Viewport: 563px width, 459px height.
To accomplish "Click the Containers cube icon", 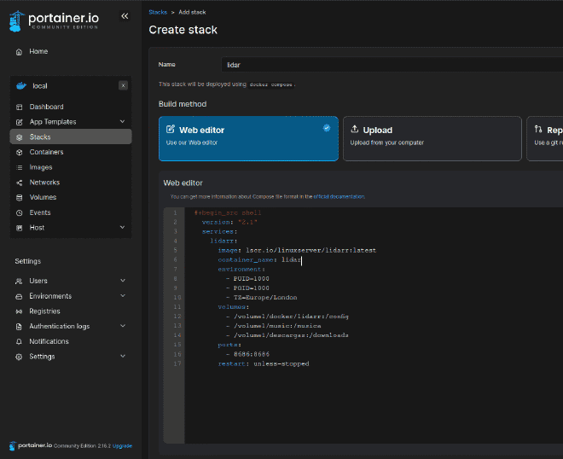I will [x=20, y=152].
